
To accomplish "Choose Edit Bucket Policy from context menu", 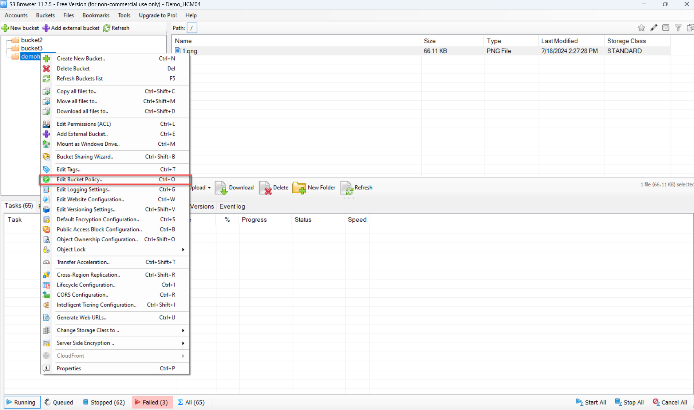I will (79, 179).
